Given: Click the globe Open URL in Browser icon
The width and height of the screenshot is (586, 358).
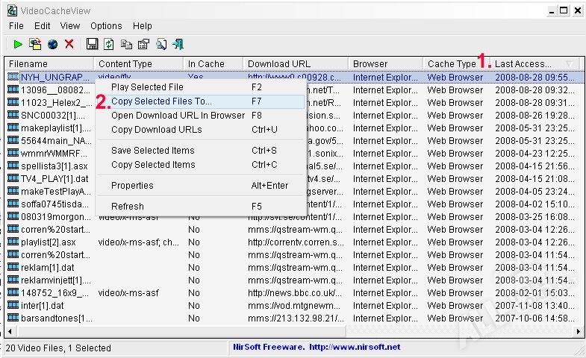Looking at the screenshot, I should tap(52, 45).
